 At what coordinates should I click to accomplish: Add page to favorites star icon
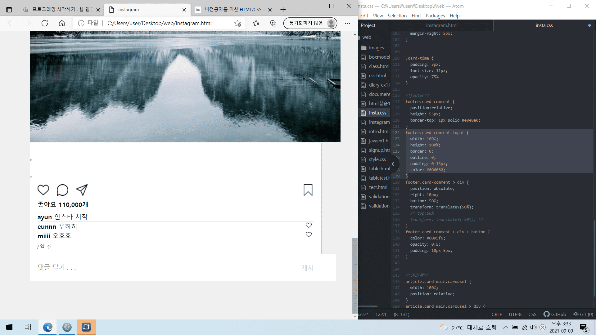pyautogui.click(x=238, y=23)
